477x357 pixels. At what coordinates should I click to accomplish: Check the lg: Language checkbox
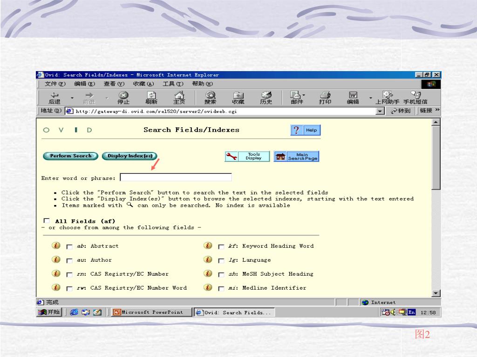click(x=221, y=260)
